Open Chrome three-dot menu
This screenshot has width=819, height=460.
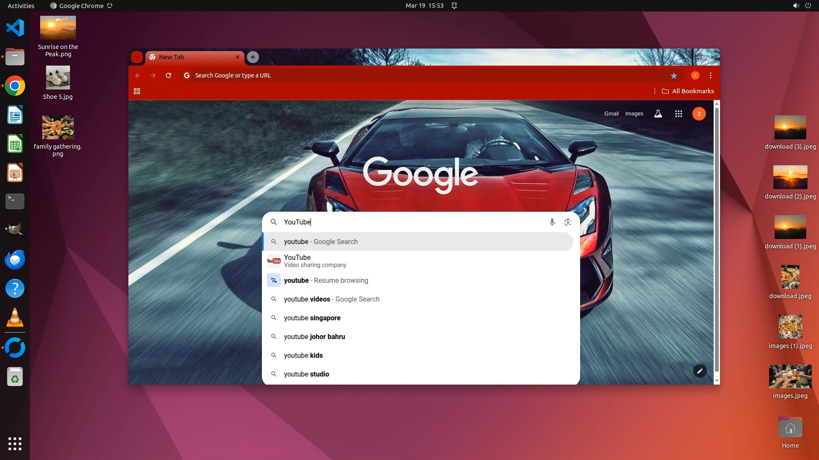coord(711,75)
